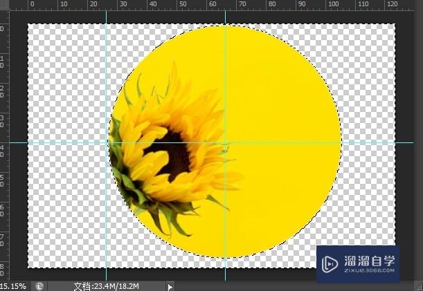Click the document size info 文档:23.4M/18.2M

(107, 286)
